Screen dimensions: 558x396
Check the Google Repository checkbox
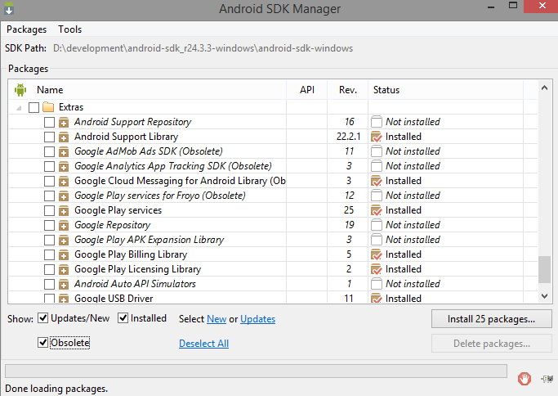pyautogui.click(x=49, y=225)
